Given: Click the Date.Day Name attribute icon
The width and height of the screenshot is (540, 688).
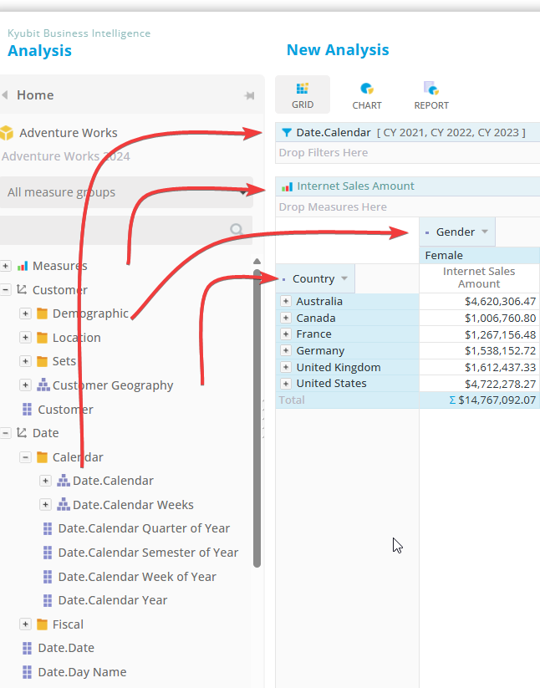Looking at the screenshot, I should (x=27, y=672).
